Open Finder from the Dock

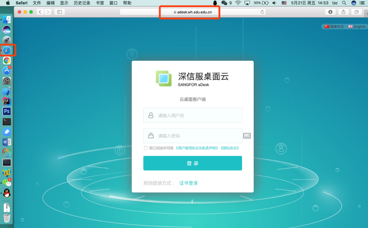(x=7, y=20)
